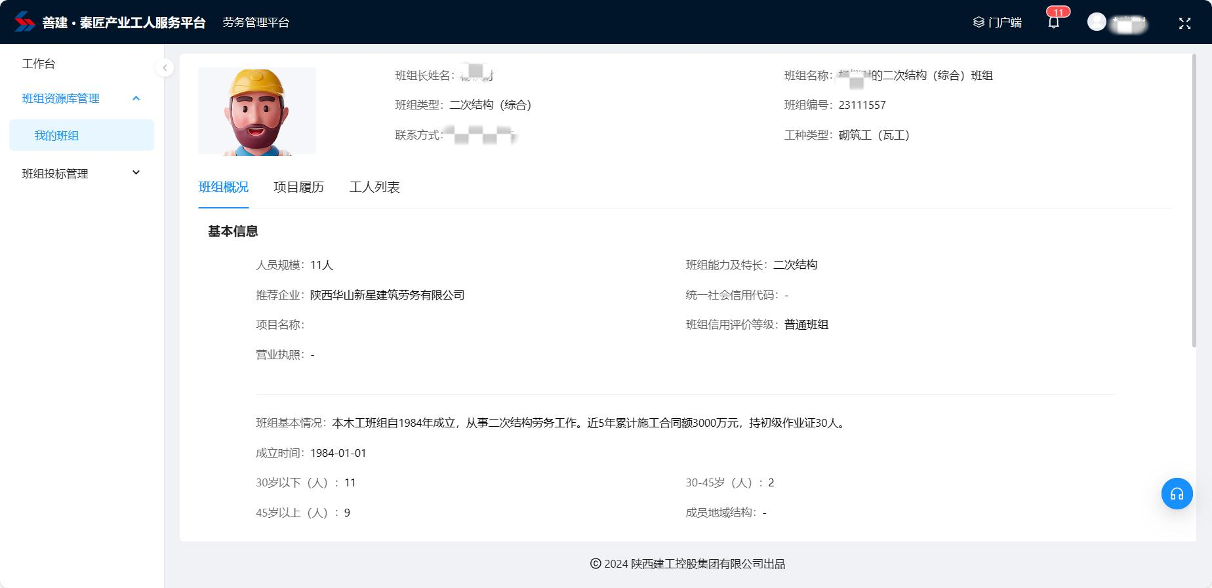Click the worker avatar thumbnail image
Screen dimensions: 1212x588
pos(257,111)
